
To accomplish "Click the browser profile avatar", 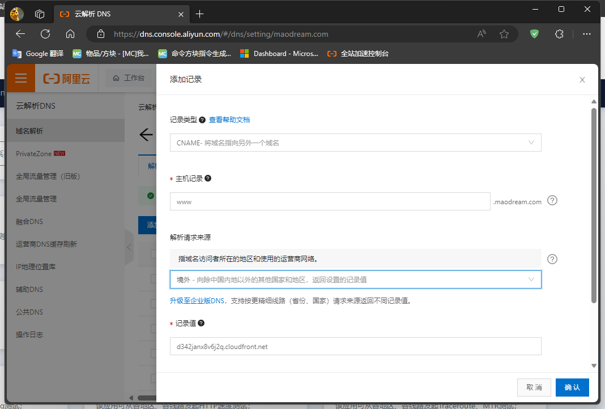I will click(x=16, y=14).
